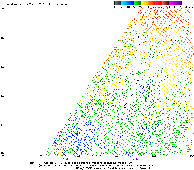Click the NOAA/NESDIS credit line

113,168
